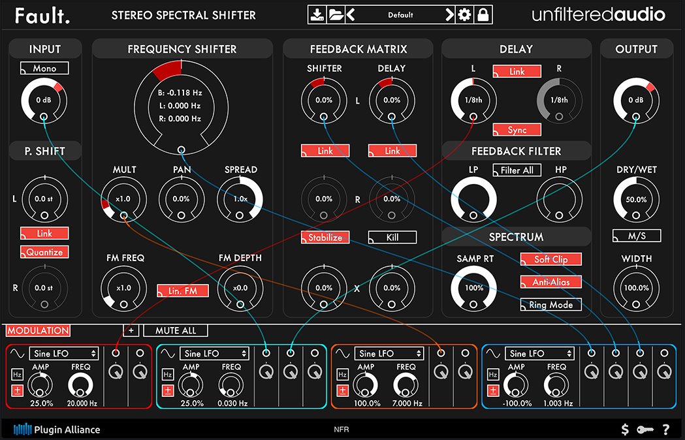This screenshot has width=685, height=440.
Task: Enable Ring Mode
Action: coord(551,305)
